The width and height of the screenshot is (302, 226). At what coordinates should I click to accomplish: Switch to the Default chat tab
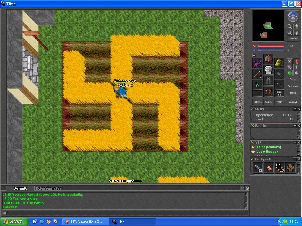(x=20, y=188)
